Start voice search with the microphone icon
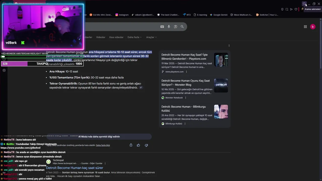322x181 pixels. tap(169, 27)
